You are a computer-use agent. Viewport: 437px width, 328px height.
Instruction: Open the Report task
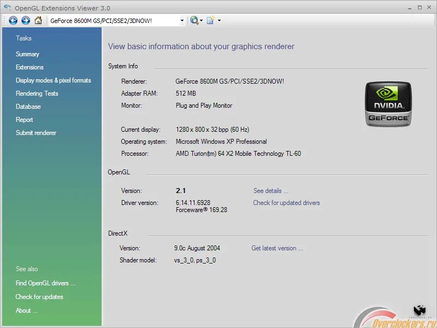(24, 120)
